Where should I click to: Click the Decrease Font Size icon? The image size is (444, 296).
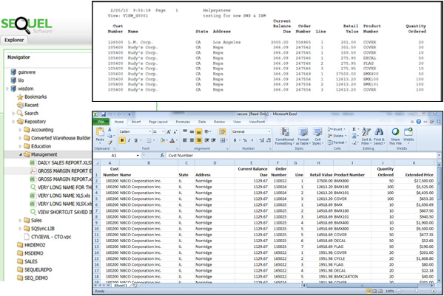[175, 131]
